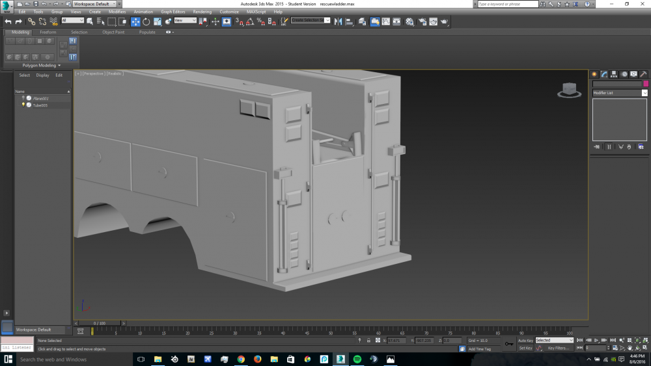The width and height of the screenshot is (651, 366).
Task: Click the Key Filters button
Action: click(x=559, y=348)
